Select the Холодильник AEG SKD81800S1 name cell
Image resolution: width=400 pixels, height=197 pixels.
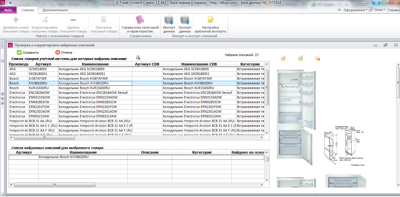tap(95, 74)
